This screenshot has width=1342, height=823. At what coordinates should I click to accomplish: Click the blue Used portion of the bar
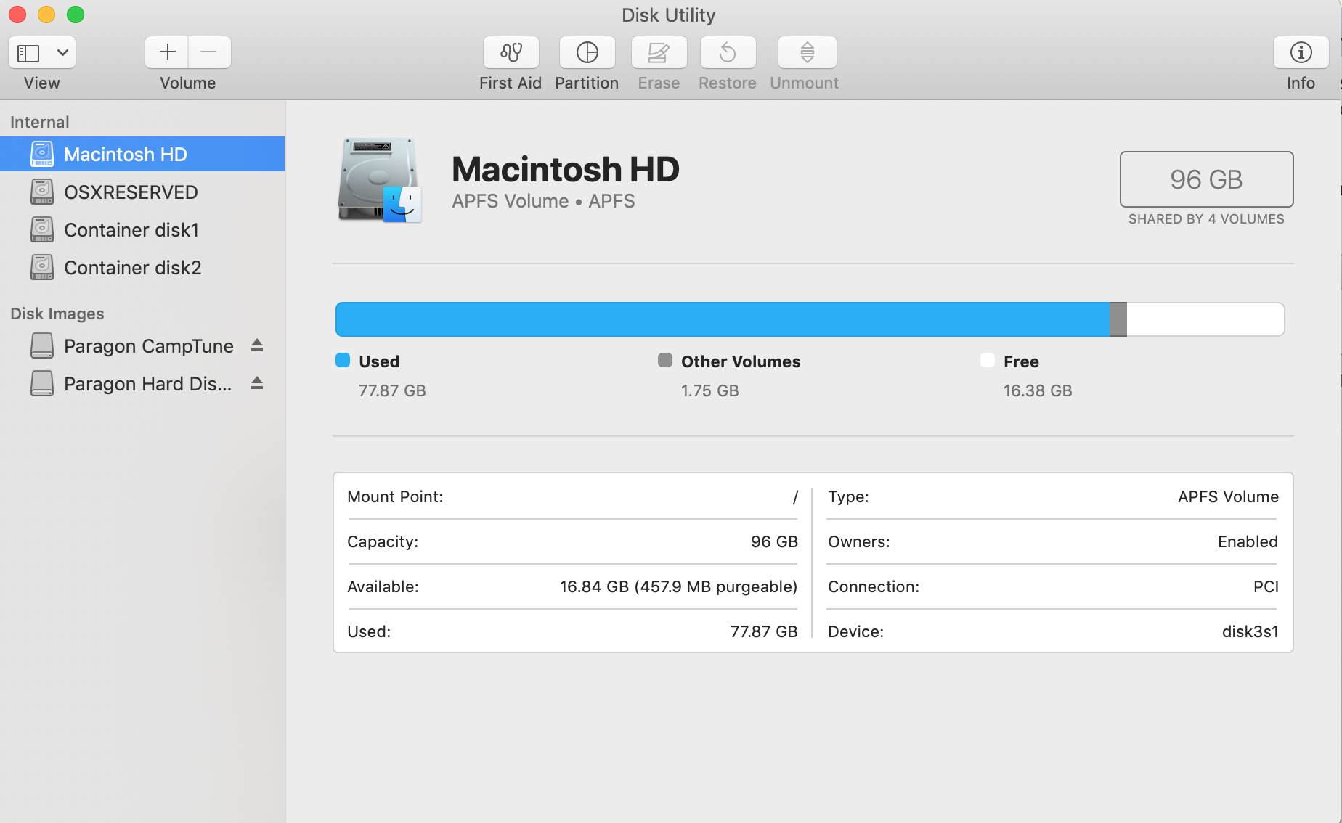pos(723,319)
